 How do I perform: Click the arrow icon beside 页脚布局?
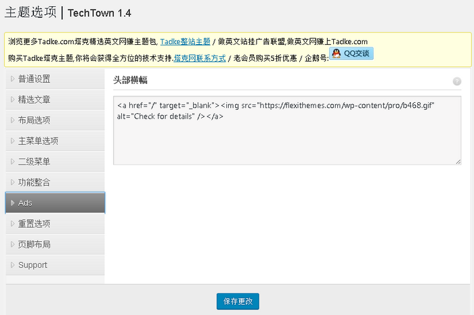[x=12, y=245]
